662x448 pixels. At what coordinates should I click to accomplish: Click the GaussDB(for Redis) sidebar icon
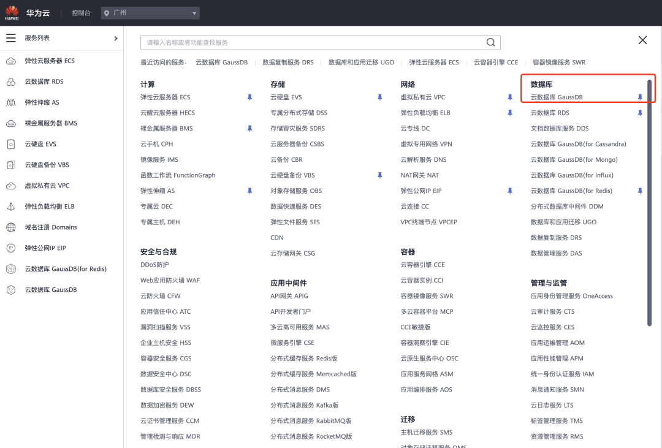(x=11, y=269)
